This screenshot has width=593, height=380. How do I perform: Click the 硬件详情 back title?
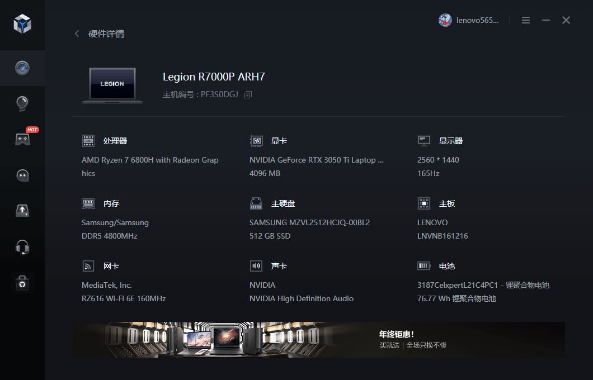(x=106, y=34)
